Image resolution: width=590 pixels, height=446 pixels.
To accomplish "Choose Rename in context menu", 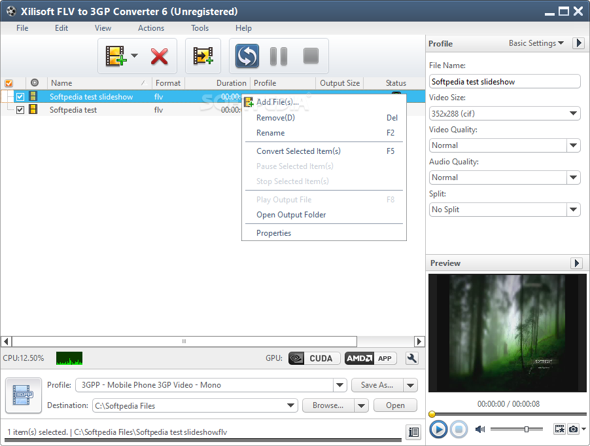I will (324, 133).
